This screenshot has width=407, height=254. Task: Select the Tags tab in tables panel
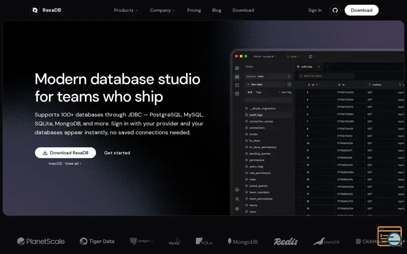[x=259, y=92]
